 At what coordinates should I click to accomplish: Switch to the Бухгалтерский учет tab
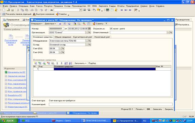click(83, 37)
